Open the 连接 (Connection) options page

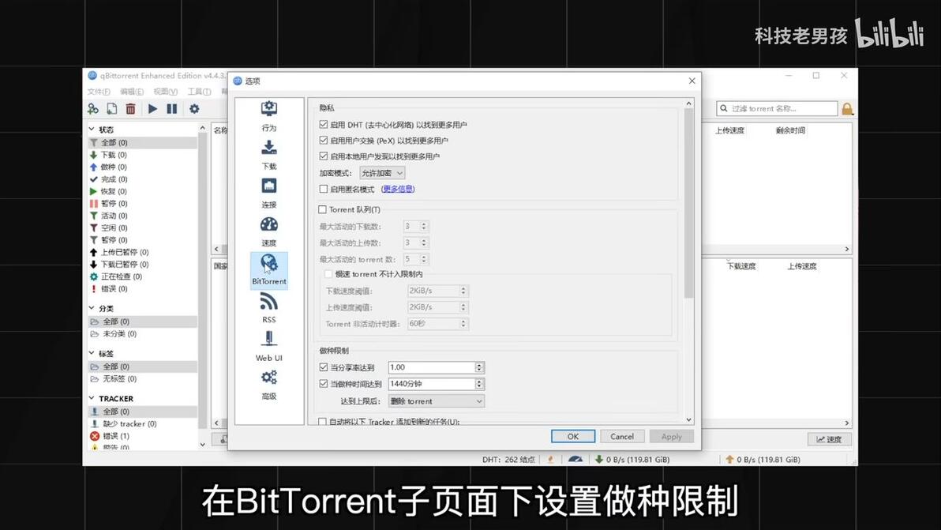tap(269, 194)
